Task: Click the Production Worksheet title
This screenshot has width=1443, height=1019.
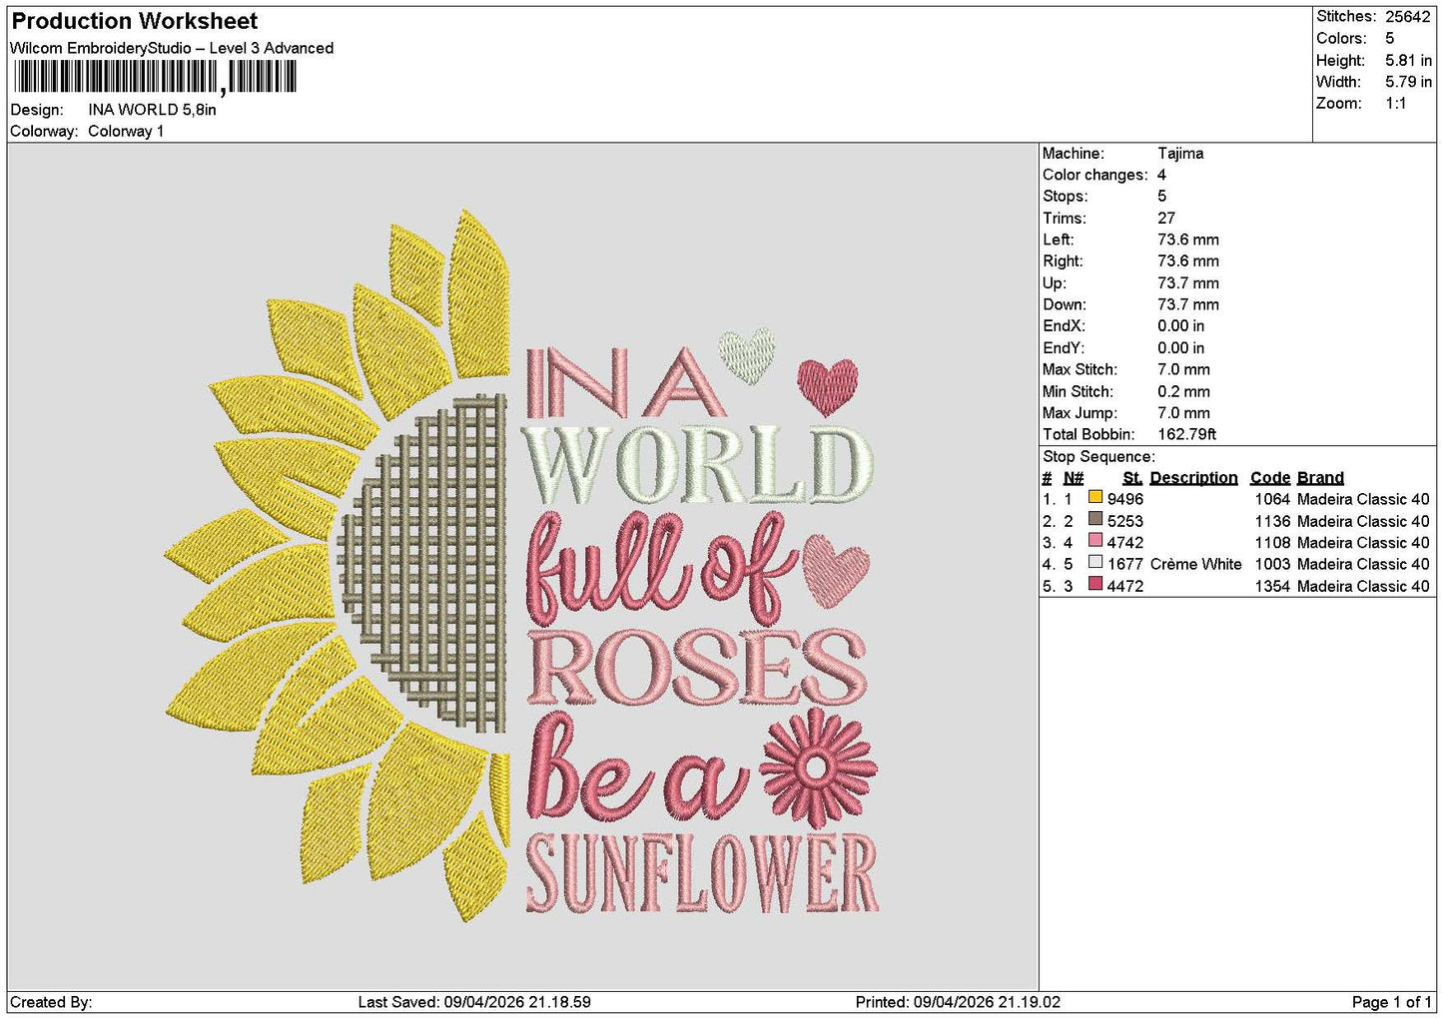Action: tap(134, 21)
